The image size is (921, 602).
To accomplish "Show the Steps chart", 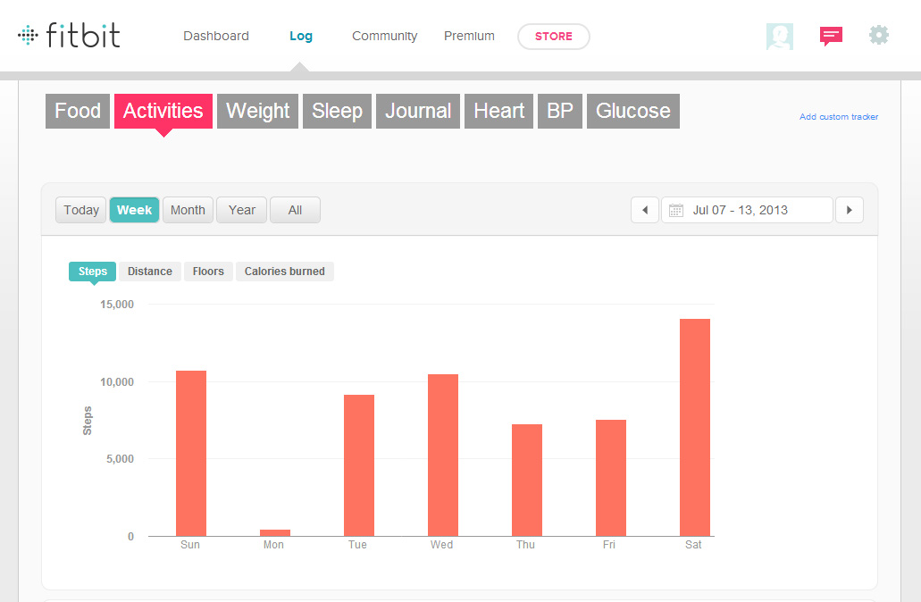I will (92, 272).
